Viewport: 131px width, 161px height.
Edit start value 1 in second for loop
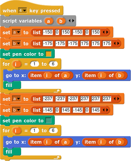34,130
